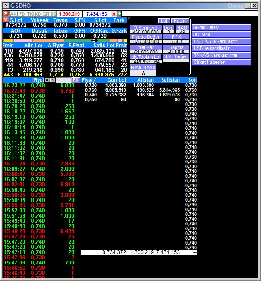Minimize the GSDHO window
Screen dimensions: 261x281
(248, 6)
